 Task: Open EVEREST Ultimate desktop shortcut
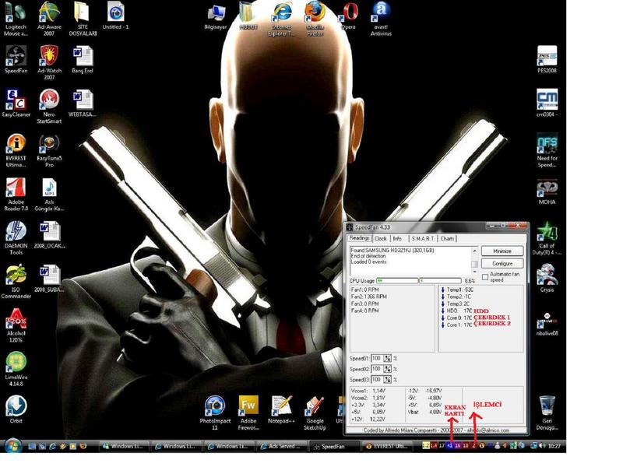[16, 149]
